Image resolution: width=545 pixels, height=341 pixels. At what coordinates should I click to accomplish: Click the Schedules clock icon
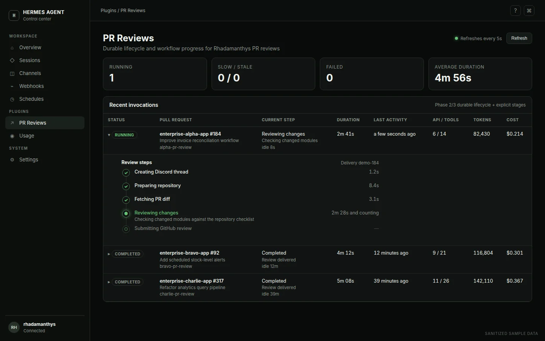(x=12, y=99)
